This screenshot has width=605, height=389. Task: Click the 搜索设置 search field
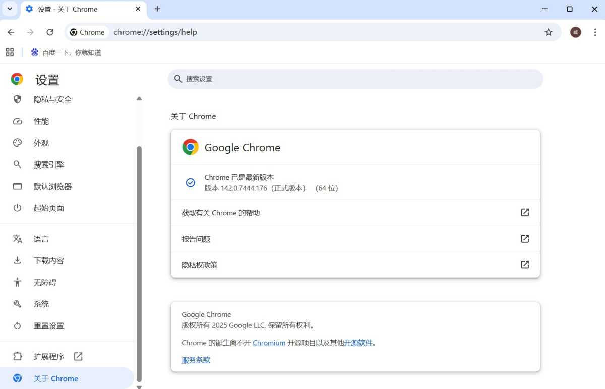point(355,79)
